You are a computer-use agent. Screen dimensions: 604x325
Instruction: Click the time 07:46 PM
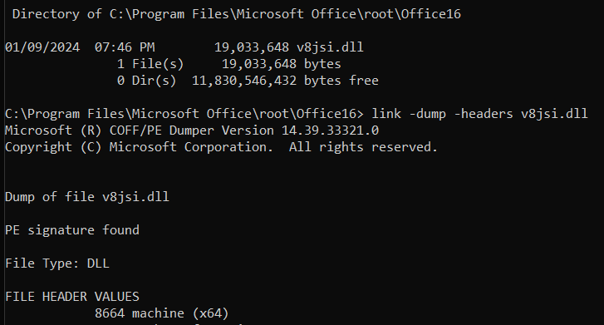click(x=125, y=47)
